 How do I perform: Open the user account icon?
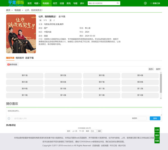[145, 3]
